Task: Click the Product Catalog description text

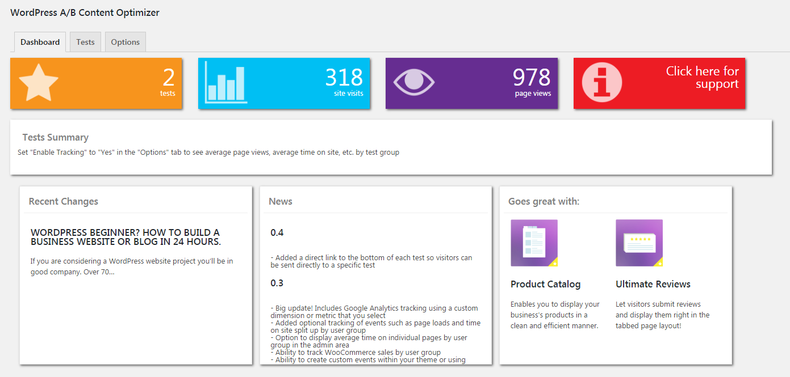Action: (555, 315)
